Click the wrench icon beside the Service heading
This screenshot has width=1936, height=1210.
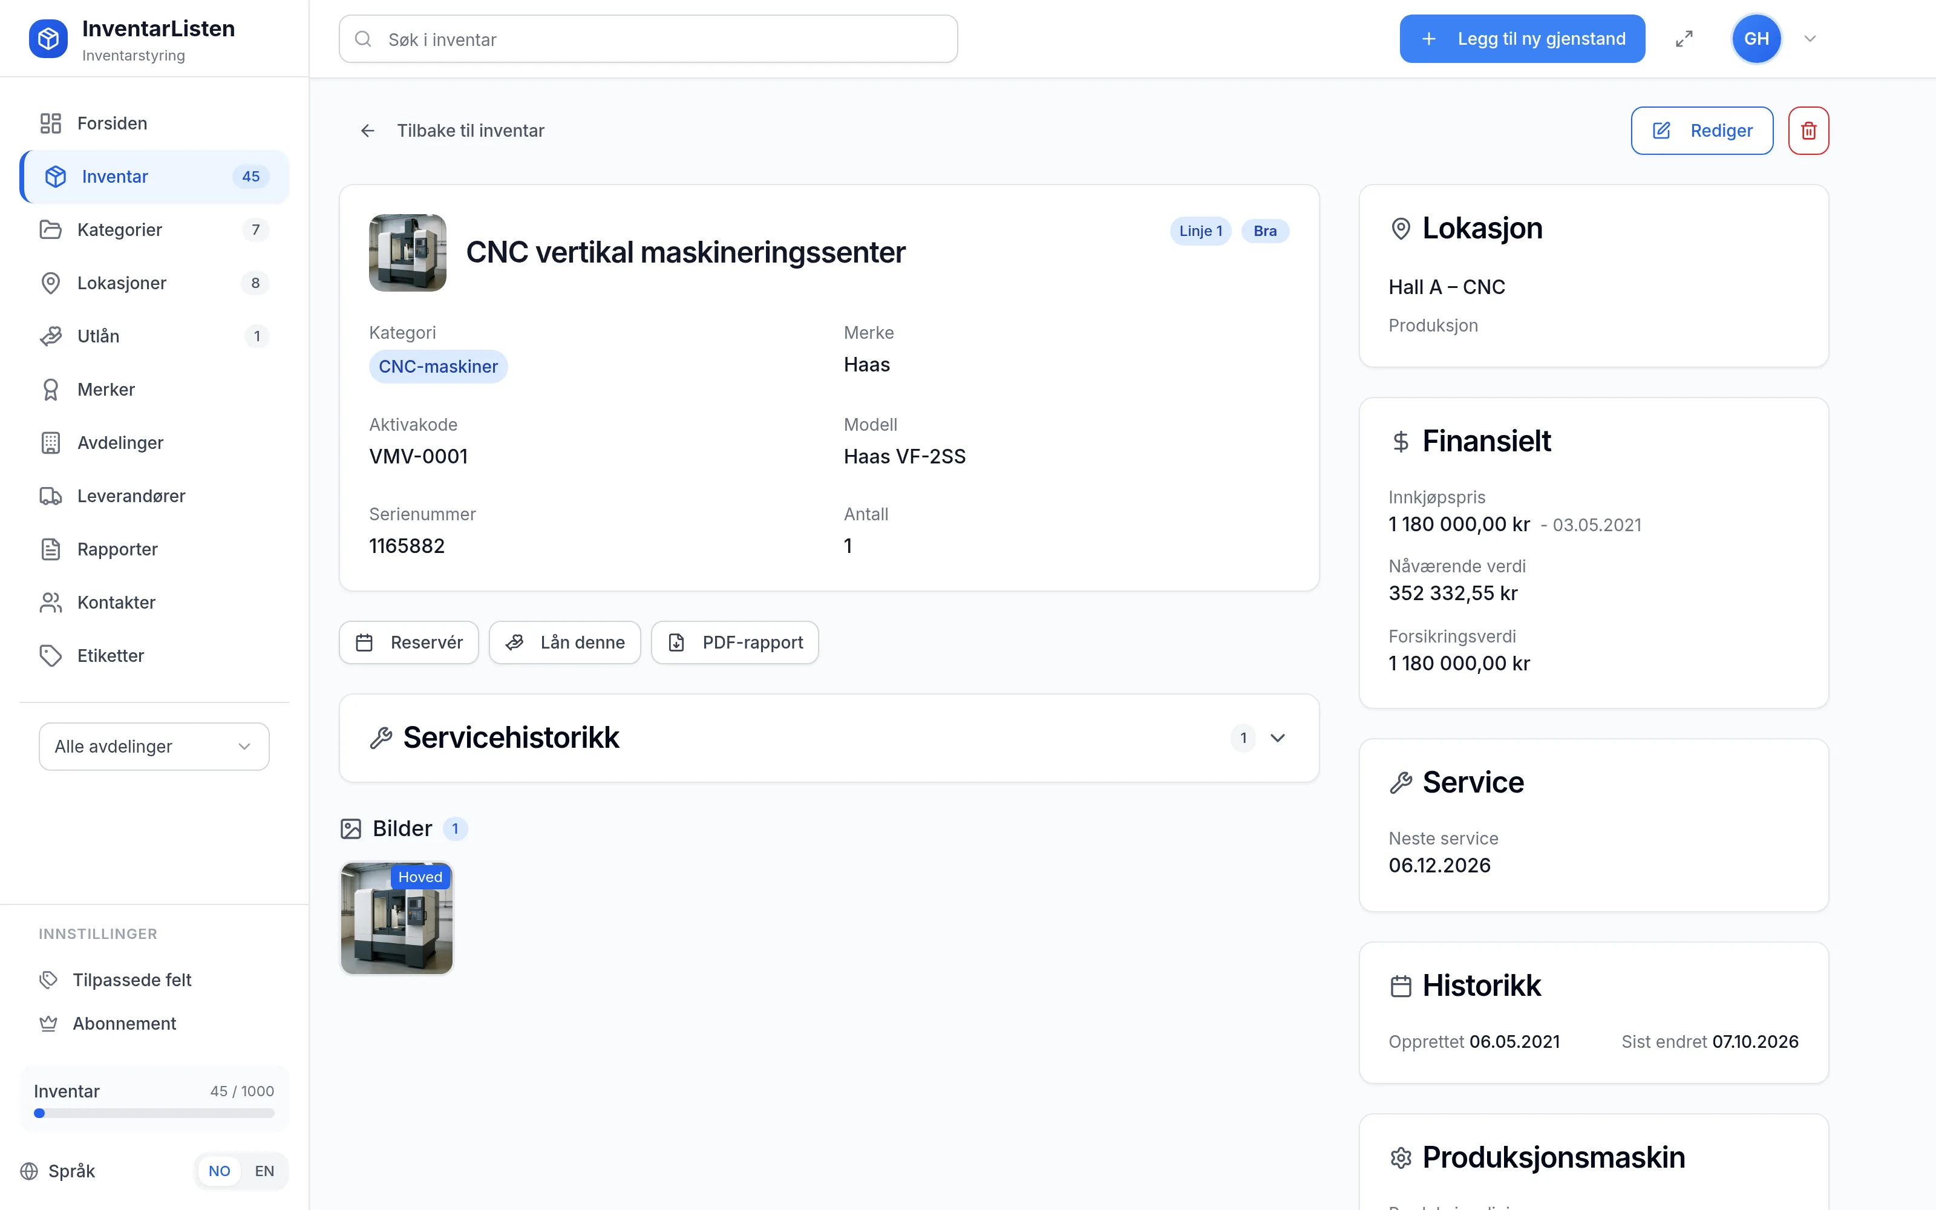pos(1400,783)
